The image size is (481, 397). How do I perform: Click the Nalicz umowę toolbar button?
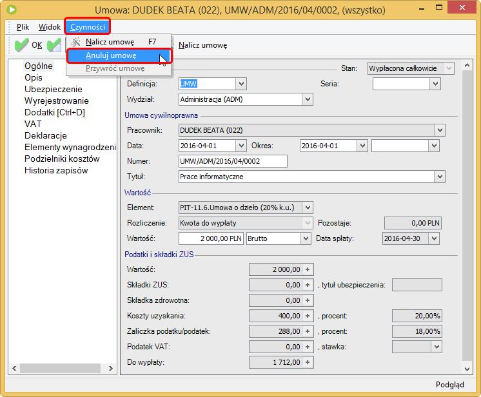pyautogui.click(x=202, y=45)
